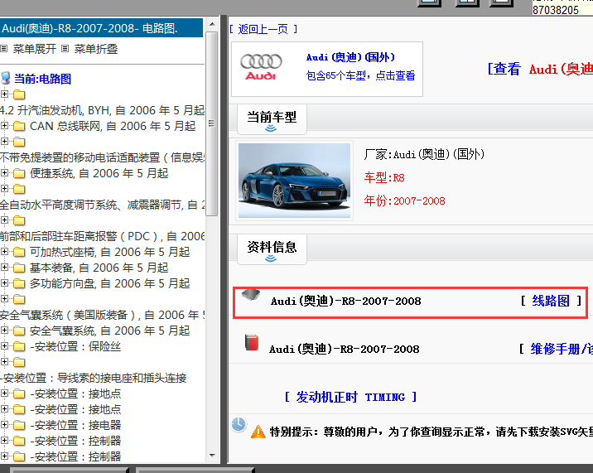Click the tree panel vertical scrollbar thumb
This screenshot has width=593, height=473.
point(212,123)
